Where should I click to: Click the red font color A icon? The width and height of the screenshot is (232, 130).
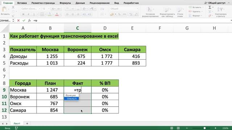pyautogui.click(x=57, y=14)
